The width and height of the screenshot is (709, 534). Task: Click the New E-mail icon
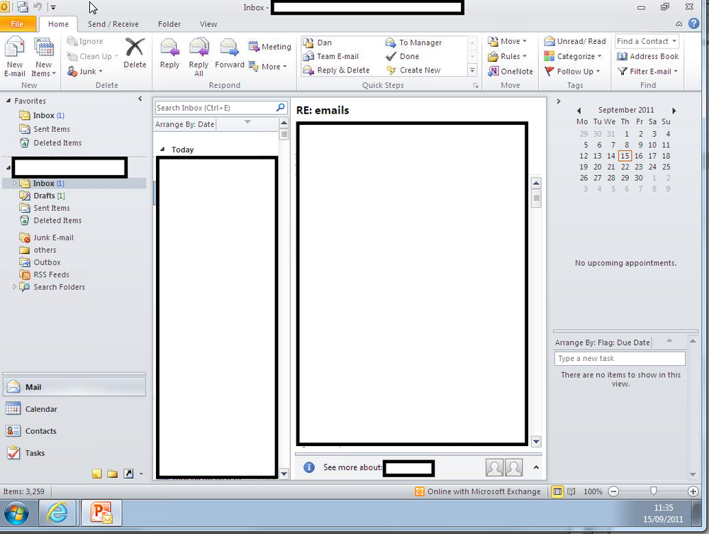pos(14,48)
